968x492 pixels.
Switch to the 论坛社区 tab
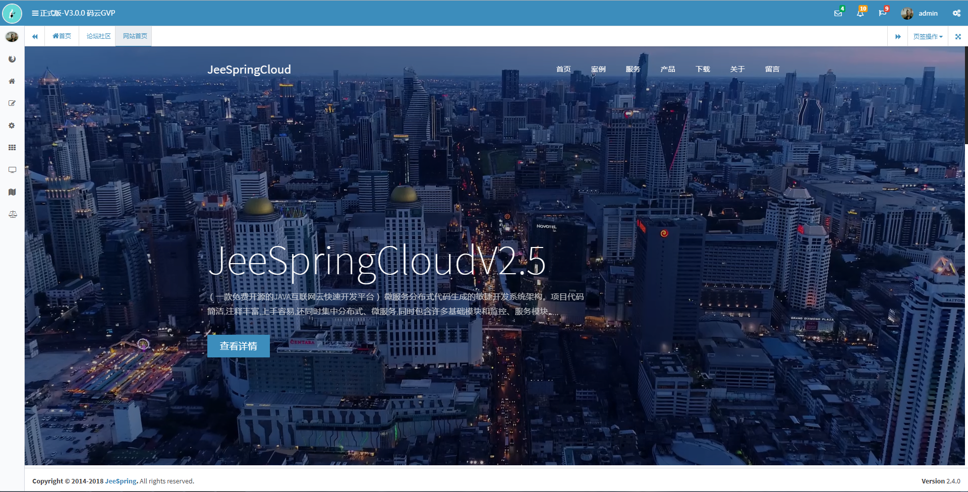click(98, 36)
